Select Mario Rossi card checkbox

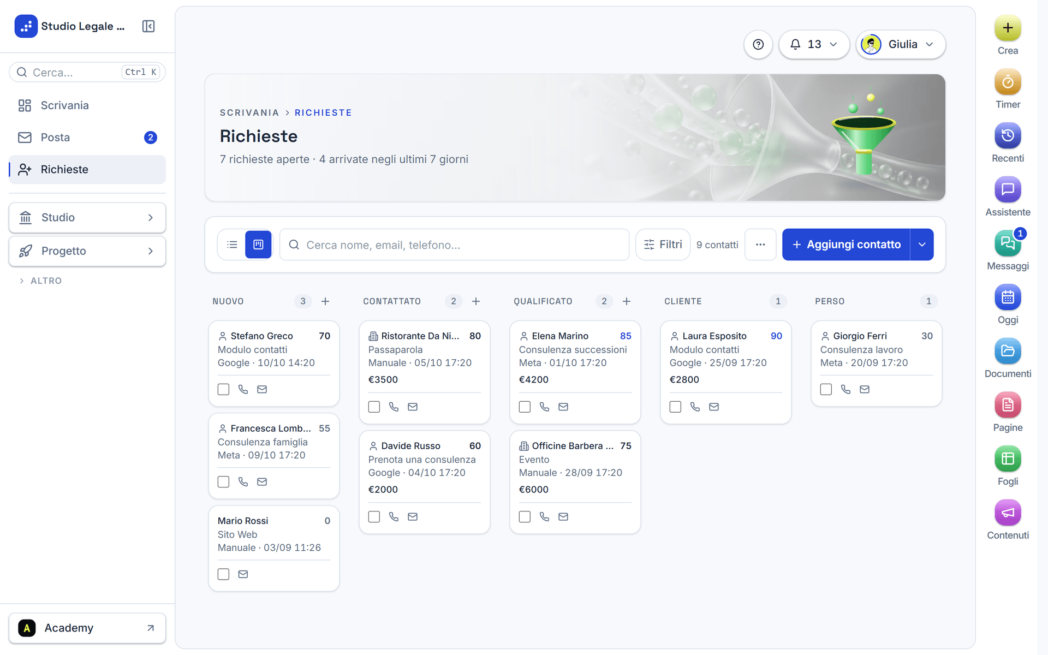pos(223,574)
